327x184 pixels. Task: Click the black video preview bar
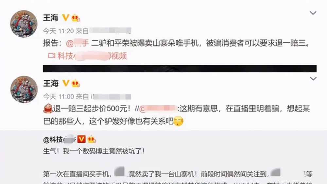point(180,69)
